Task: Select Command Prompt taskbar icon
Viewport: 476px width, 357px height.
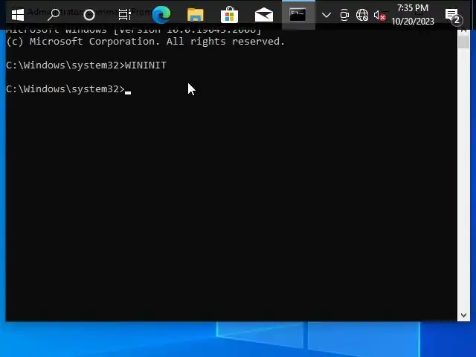Action: (297, 15)
